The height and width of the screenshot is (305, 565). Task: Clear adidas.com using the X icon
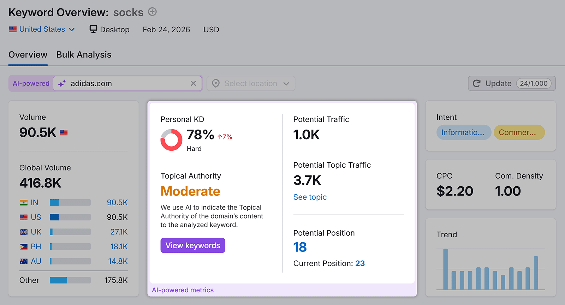tap(194, 83)
